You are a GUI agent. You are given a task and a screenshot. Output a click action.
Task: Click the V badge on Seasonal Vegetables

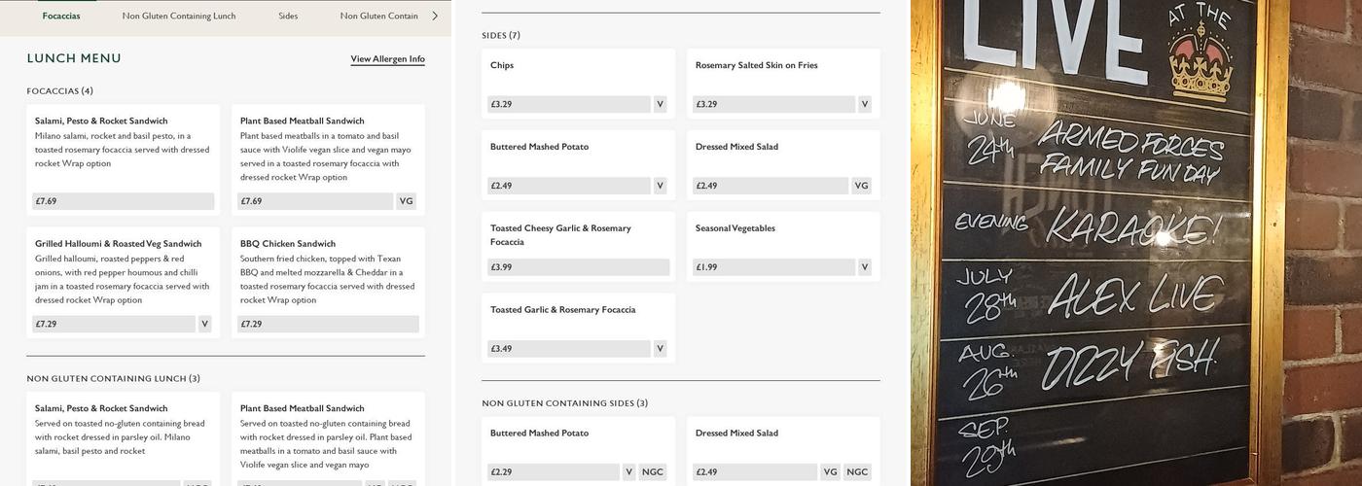coord(864,267)
